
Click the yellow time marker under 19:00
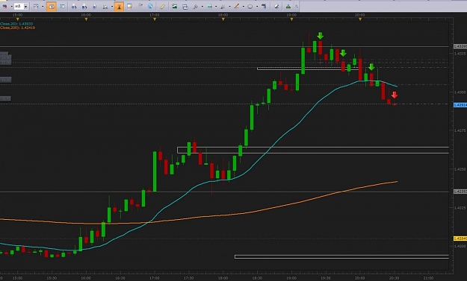pos(291,19)
